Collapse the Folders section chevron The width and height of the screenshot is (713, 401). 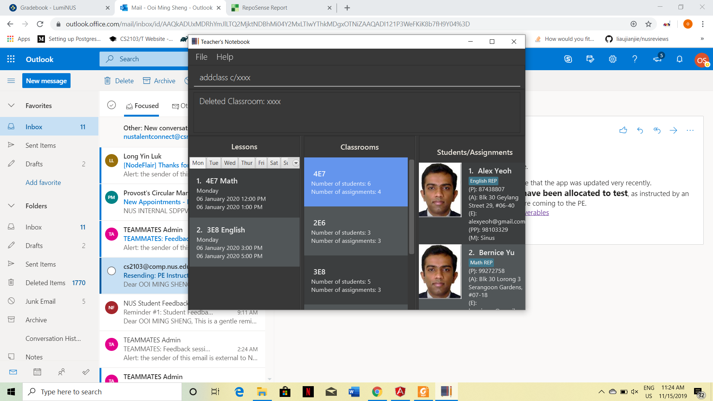tap(11, 206)
